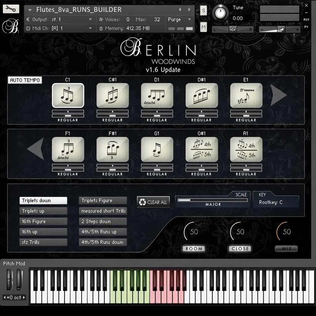The width and height of the screenshot is (316, 316).
Task: Adjust the MIX level knob at 50
Action: coord(286,231)
